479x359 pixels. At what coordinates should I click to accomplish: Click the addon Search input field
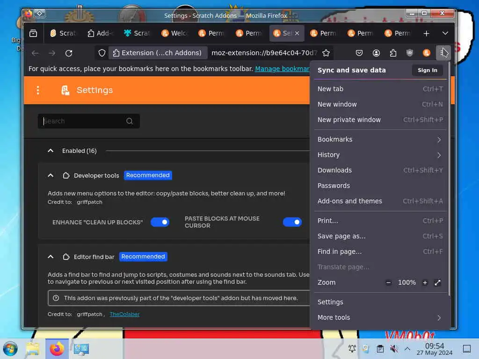(x=88, y=121)
